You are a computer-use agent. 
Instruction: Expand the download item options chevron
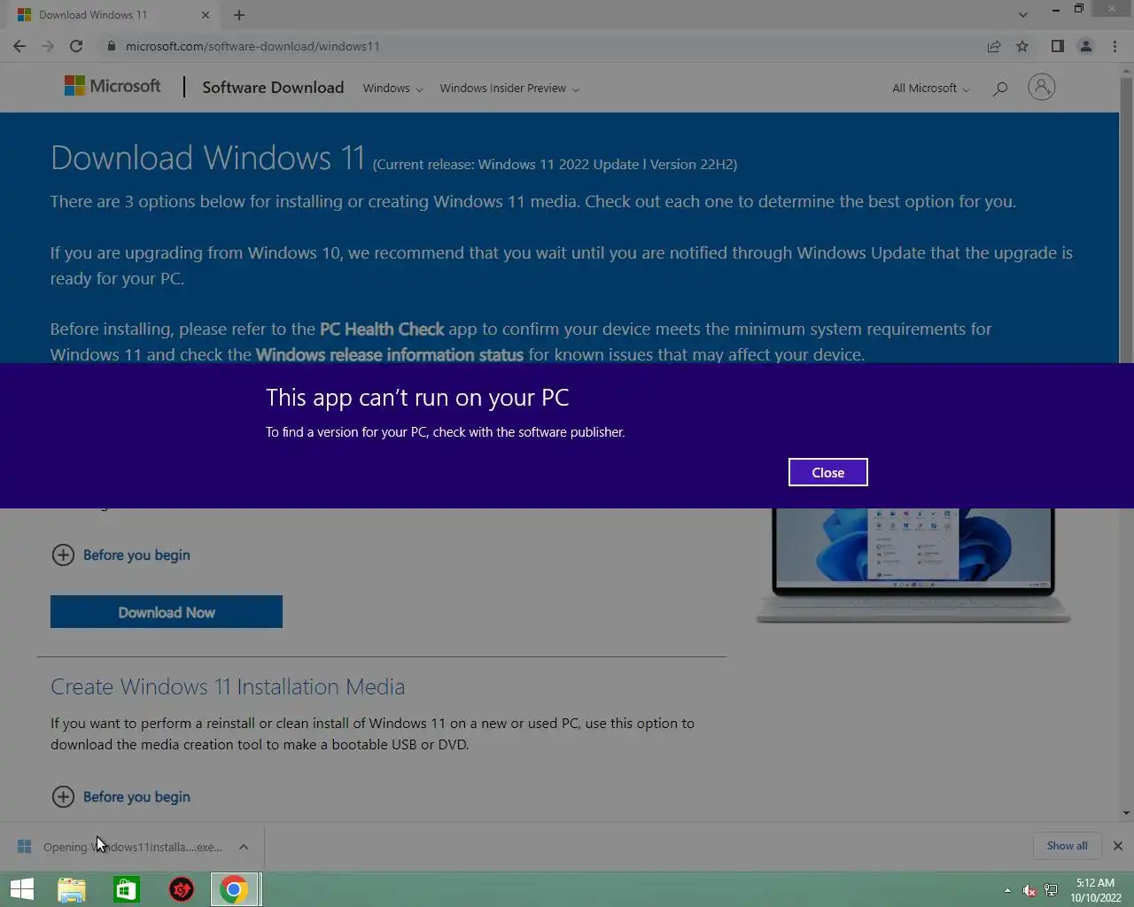tap(244, 847)
